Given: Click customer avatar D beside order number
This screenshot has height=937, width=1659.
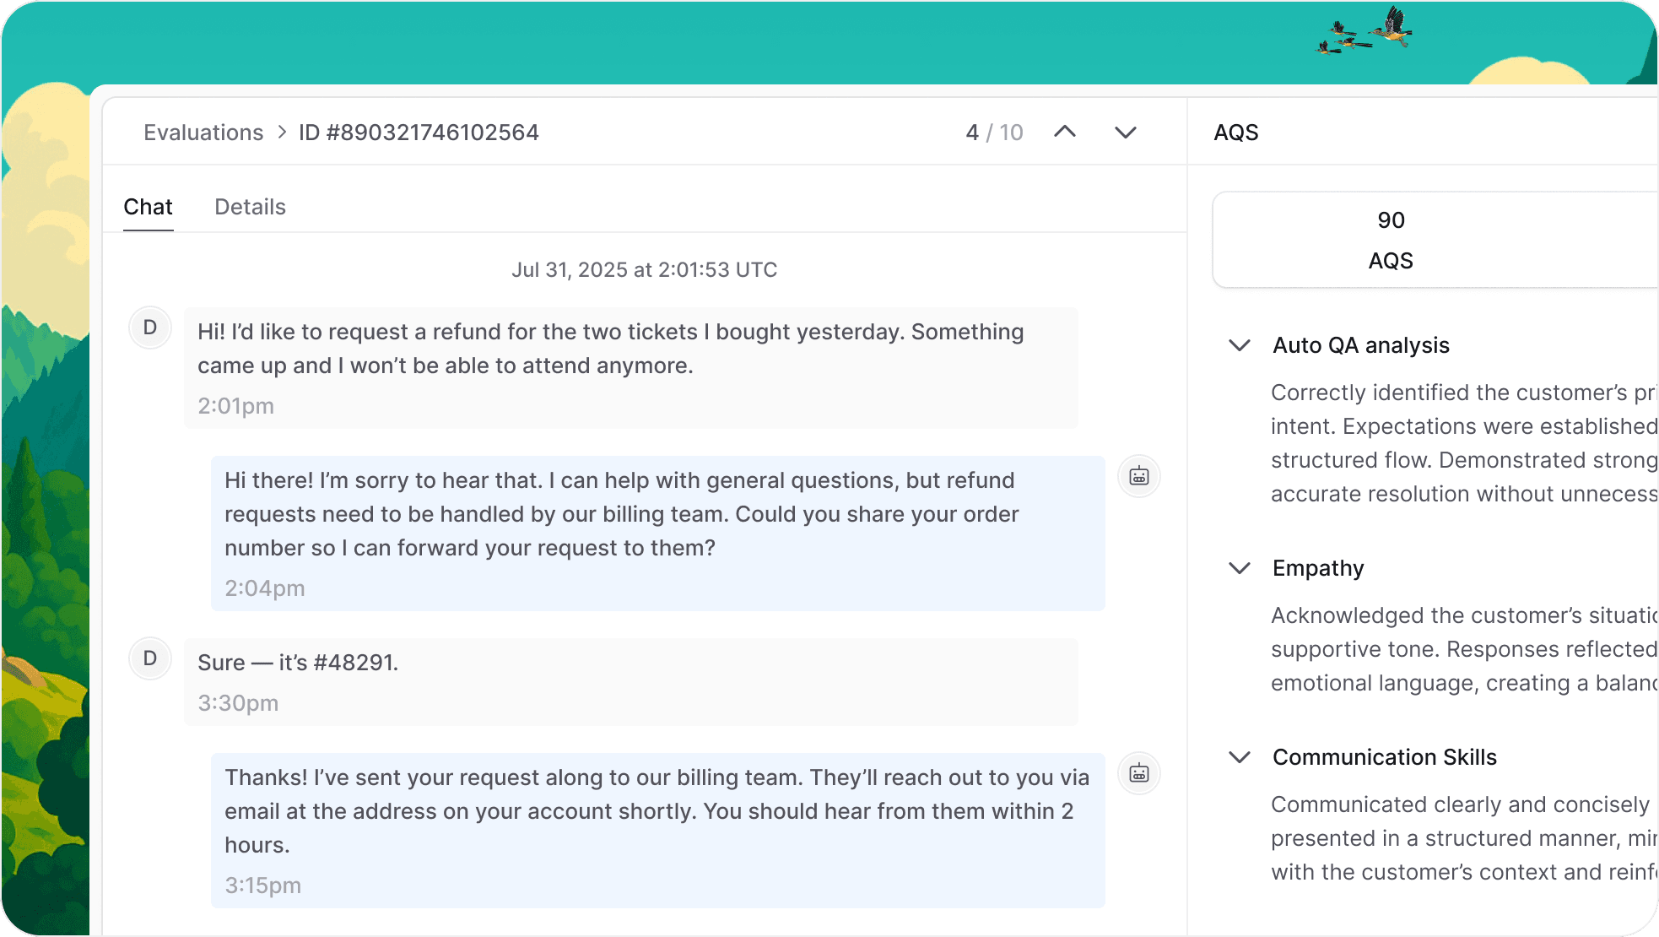Looking at the screenshot, I should (150, 658).
